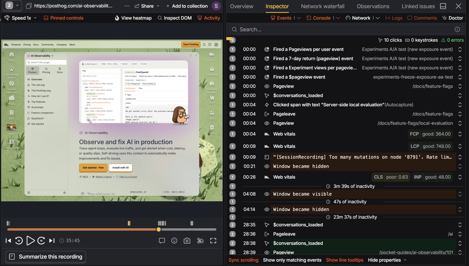
Task: Skip forward 10 seconds in the recording
Action: [x=41, y=241]
